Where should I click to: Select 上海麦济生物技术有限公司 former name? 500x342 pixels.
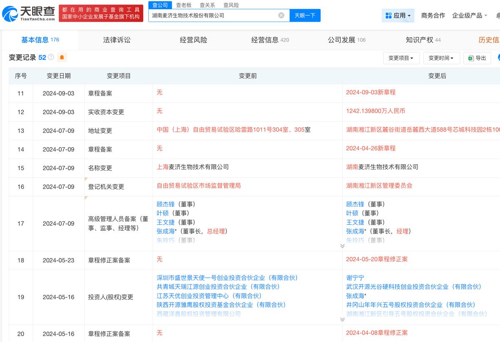(193, 167)
